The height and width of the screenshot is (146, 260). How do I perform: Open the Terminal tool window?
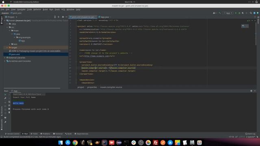58,134
